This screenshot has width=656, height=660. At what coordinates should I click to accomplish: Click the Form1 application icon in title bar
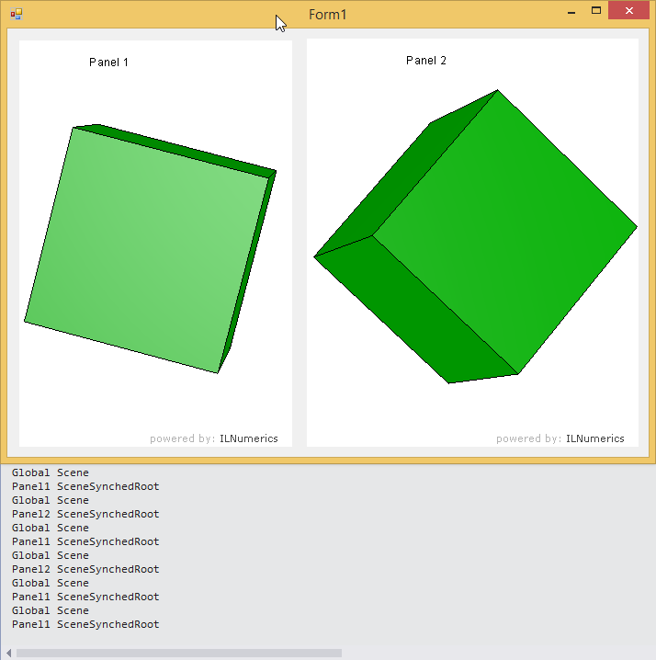pyautogui.click(x=17, y=15)
